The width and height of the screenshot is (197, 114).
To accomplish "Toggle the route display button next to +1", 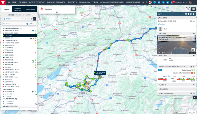I will tap(35, 19).
